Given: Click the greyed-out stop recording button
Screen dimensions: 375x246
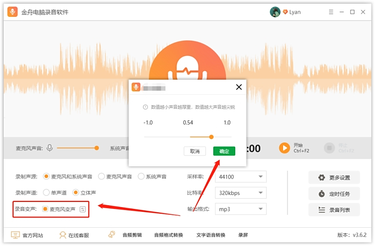Looking at the screenshot, I should point(330,148).
